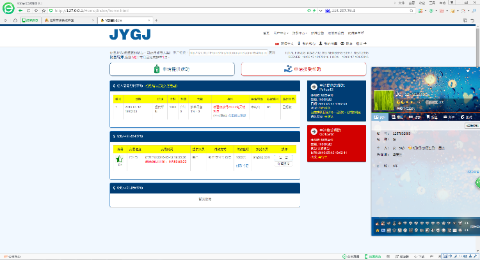Click the arrow icon on the red card
Image resolution: width=480 pixels, height=260 pixels.
pyautogui.click(x=314, y=132)
